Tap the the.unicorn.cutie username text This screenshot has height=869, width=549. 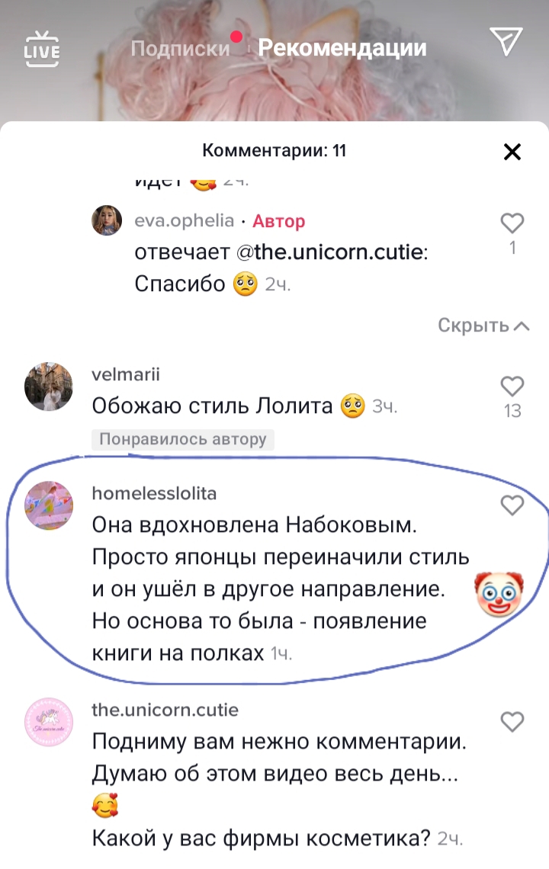(165, 710)
